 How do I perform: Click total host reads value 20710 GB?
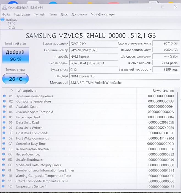[166, 43]
